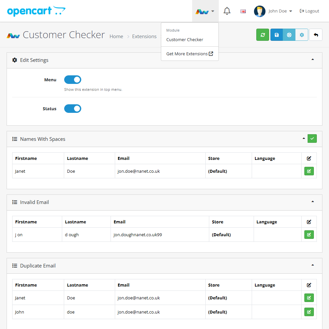329x329 pixels.
Task: Select Customer Checker from the module menu
Action: coord(185,39)
